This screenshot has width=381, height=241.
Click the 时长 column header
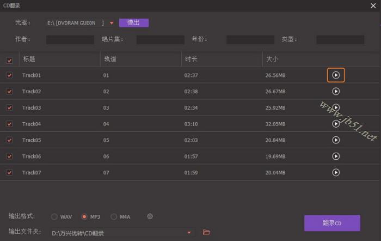point(191,59)
